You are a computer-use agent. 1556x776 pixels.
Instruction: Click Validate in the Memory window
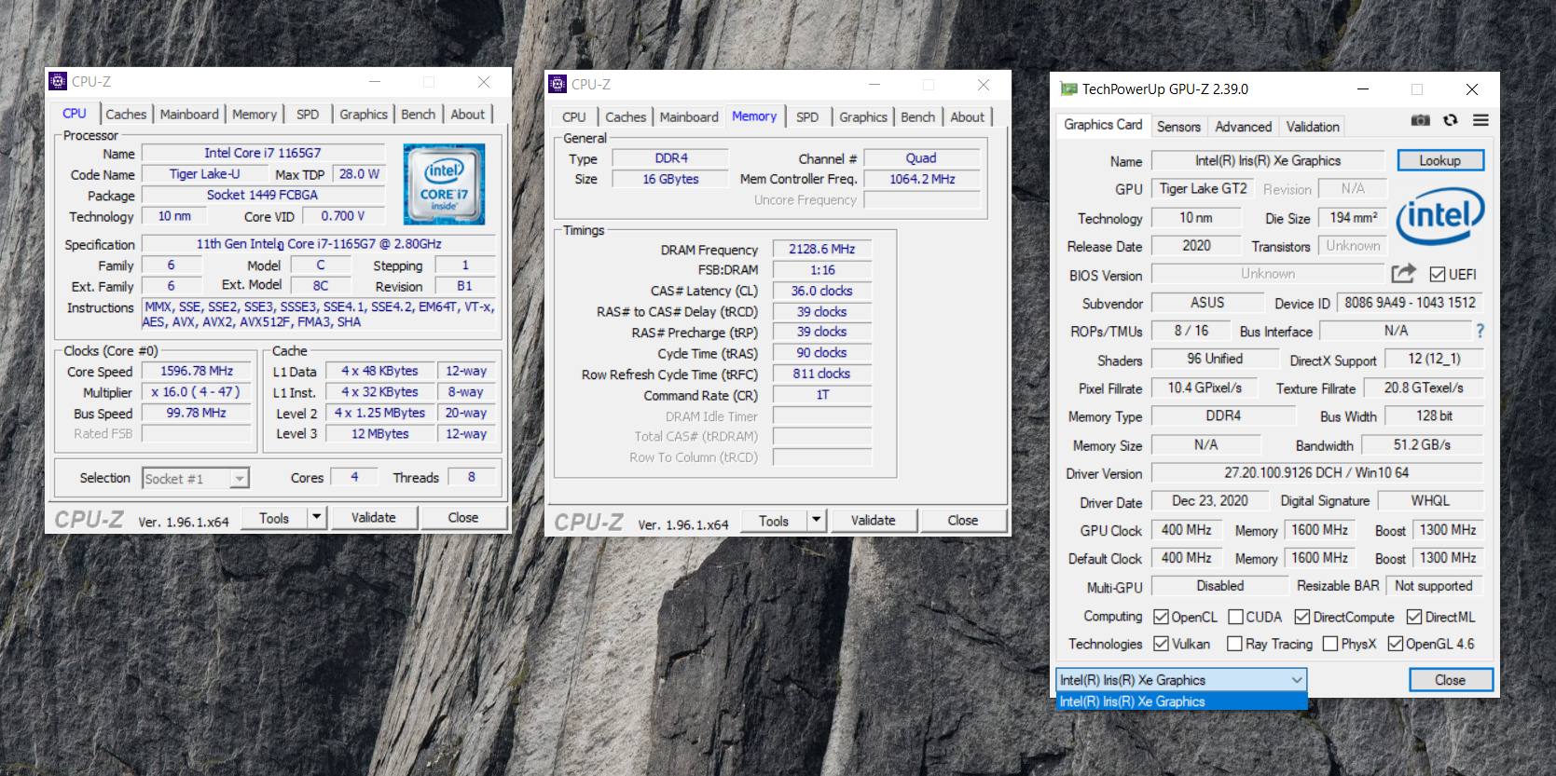click(873, 520)
